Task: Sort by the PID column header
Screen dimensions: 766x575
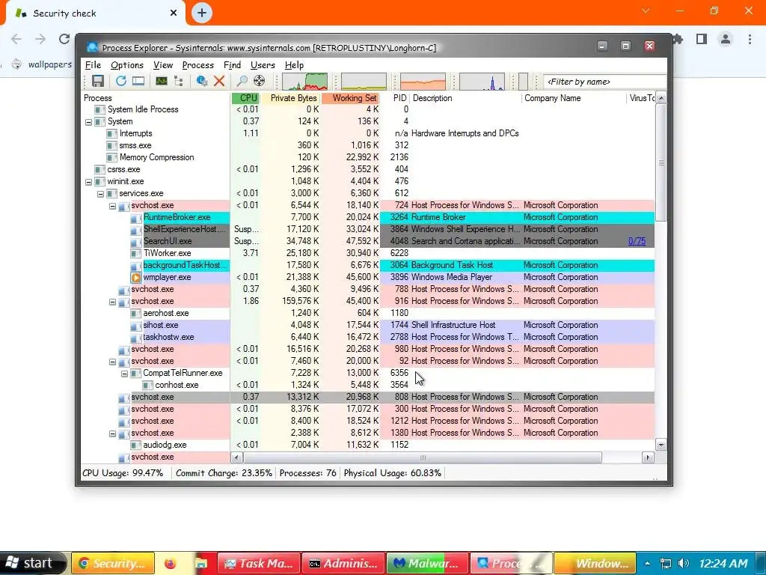Action: [395, 98]
